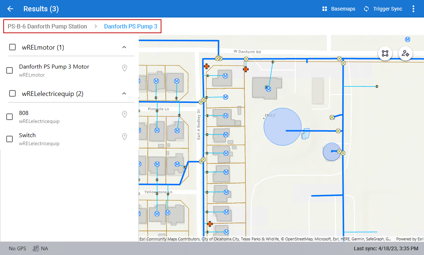Click the Danforth PS Pump 3 breadcrumb

pos(131,26)
